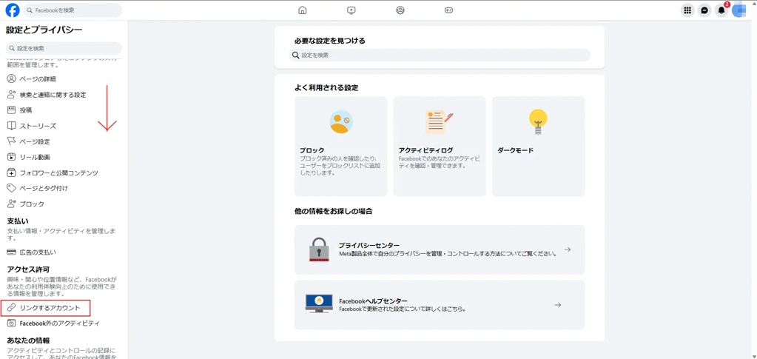This screenshot has height=359, width=757.
Task: Click the アクセス許可 section heading
Action: 28,269
